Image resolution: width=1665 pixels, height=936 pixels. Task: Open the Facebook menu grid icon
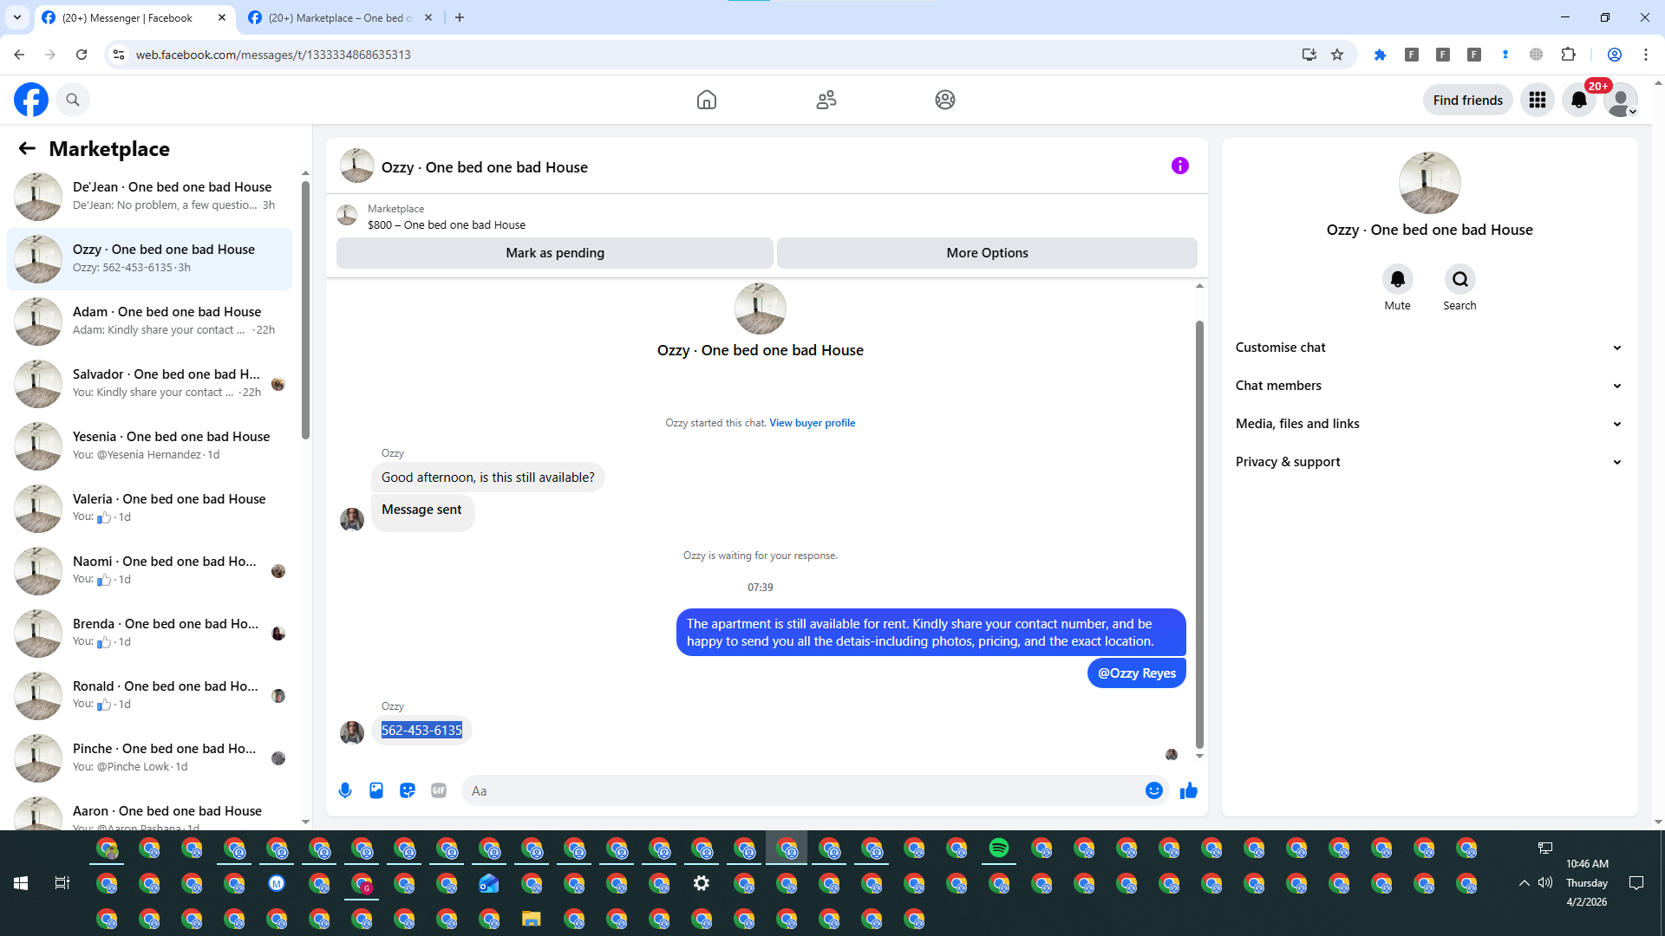point(1538,100)
